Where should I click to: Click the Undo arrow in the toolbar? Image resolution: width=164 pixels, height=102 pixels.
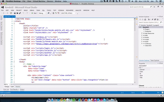click(x=23, y=13)
